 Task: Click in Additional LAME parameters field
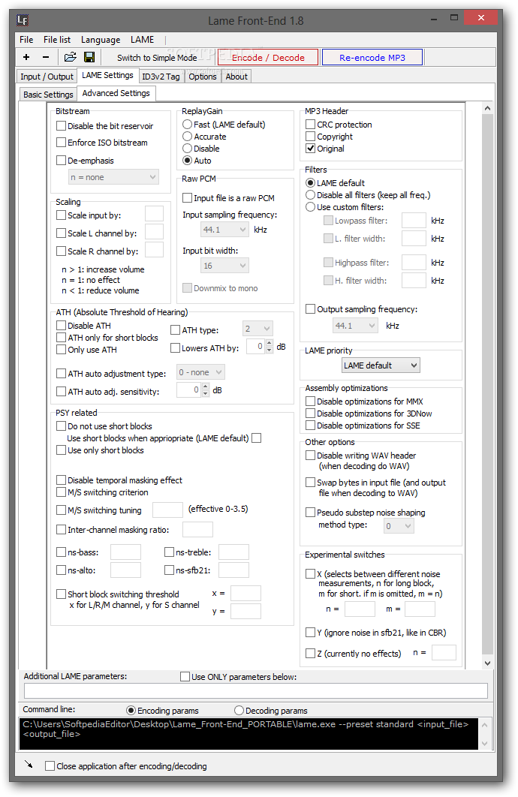pos(256,690)
